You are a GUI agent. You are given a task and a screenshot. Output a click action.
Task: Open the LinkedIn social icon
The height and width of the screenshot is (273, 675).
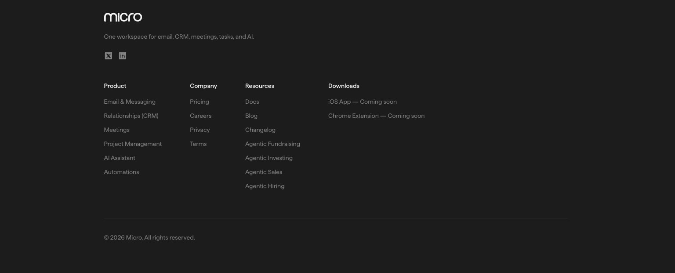point(123,56)
